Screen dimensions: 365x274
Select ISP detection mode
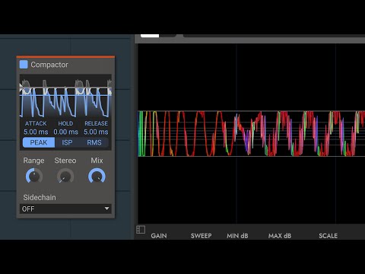pyautogui.click(x=67, y=142)
